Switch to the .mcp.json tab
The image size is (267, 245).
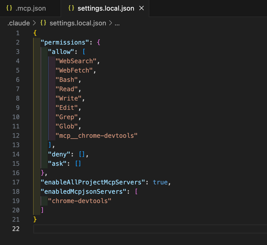(31, 8)
